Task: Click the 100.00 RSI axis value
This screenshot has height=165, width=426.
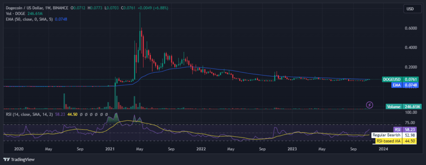Action: [410, 112]
